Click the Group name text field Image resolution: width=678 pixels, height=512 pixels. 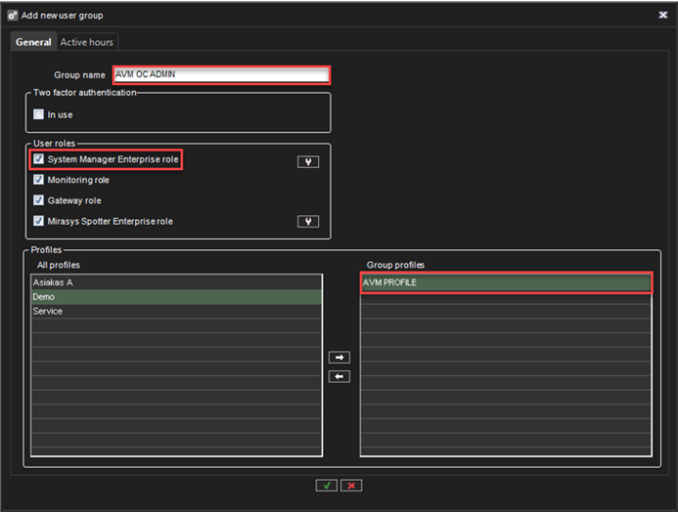(221, 75)
